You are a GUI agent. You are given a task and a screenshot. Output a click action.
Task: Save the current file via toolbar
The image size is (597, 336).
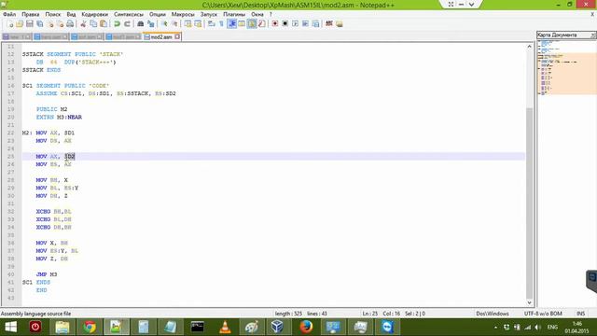(x=30, y=23)
